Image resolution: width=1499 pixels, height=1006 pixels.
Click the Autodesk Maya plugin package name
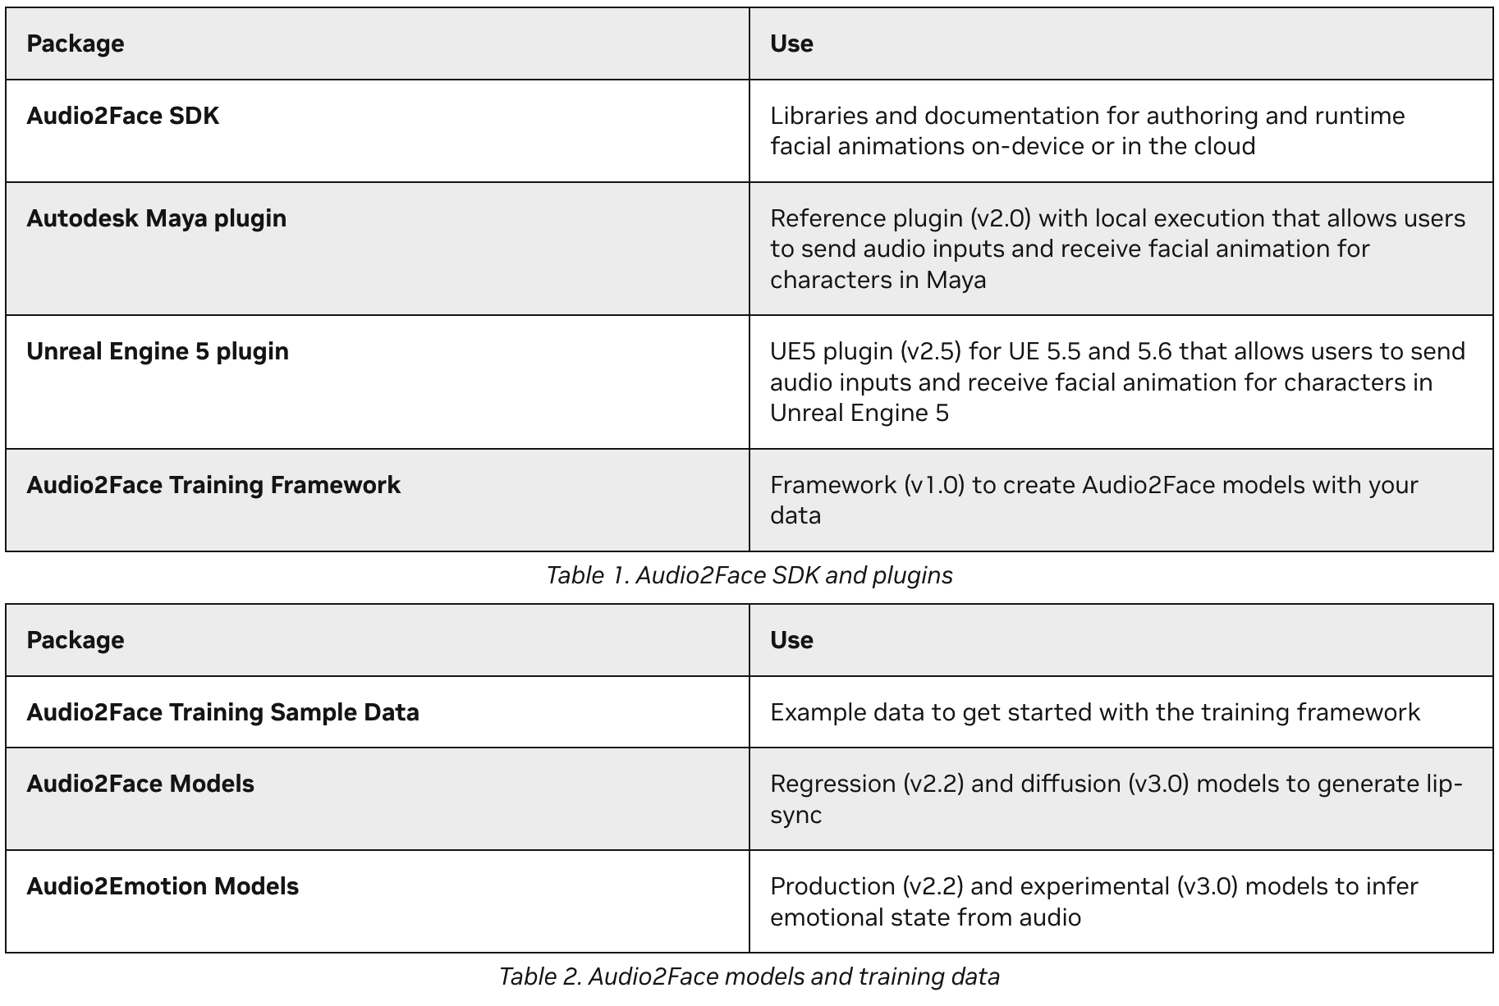(157, 218)
